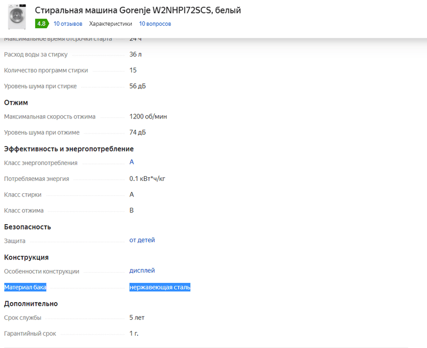This screenshot has width=427, height=348.
Task: Click the Конструкция section heading
Action: pos(27,257)
